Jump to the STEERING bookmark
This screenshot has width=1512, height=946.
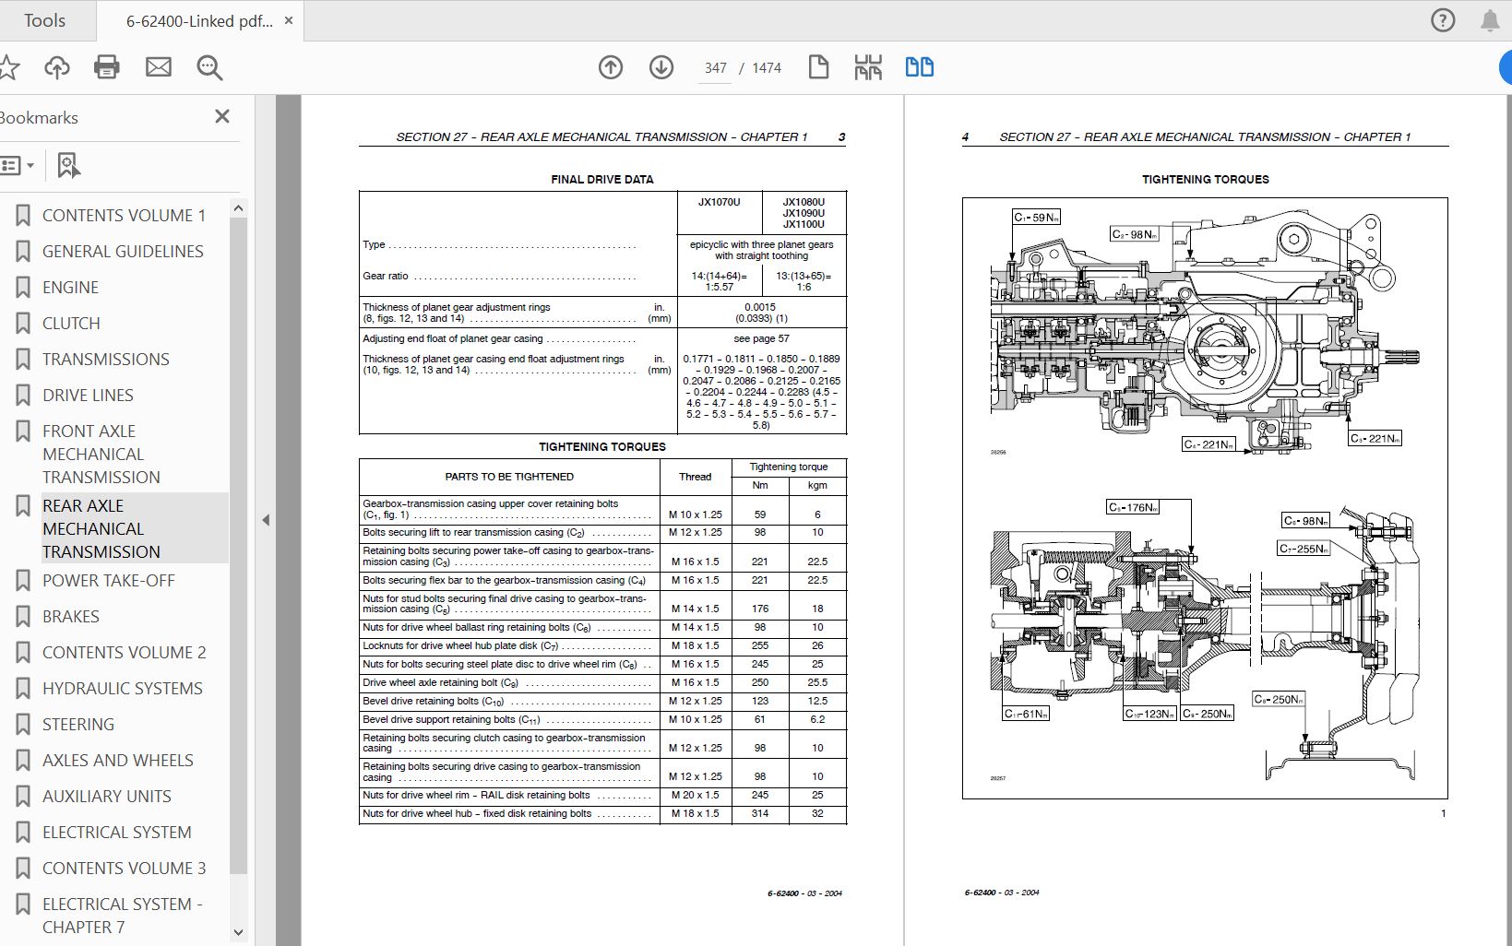coord(78,724)
